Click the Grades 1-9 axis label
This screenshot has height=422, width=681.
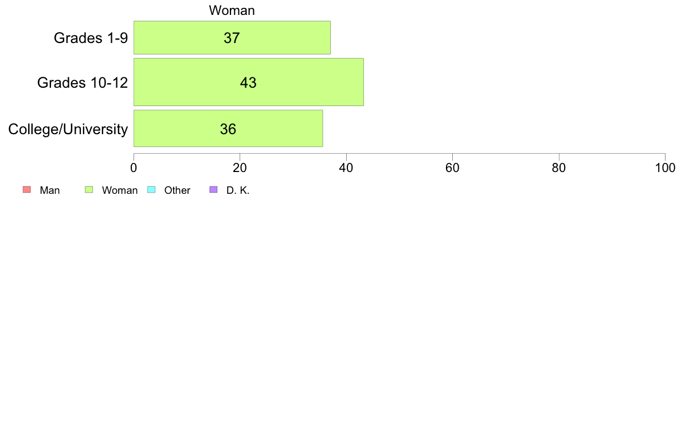pos(91,38)
